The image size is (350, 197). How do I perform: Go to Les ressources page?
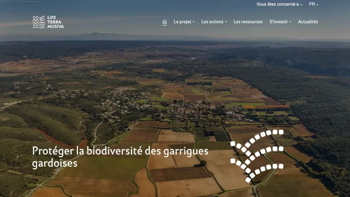click(x=248, y=22)
